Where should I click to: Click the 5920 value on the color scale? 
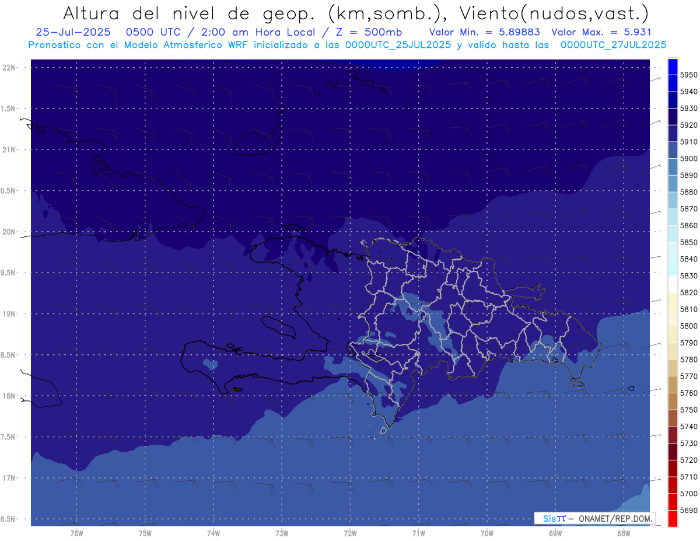(689, 125)
